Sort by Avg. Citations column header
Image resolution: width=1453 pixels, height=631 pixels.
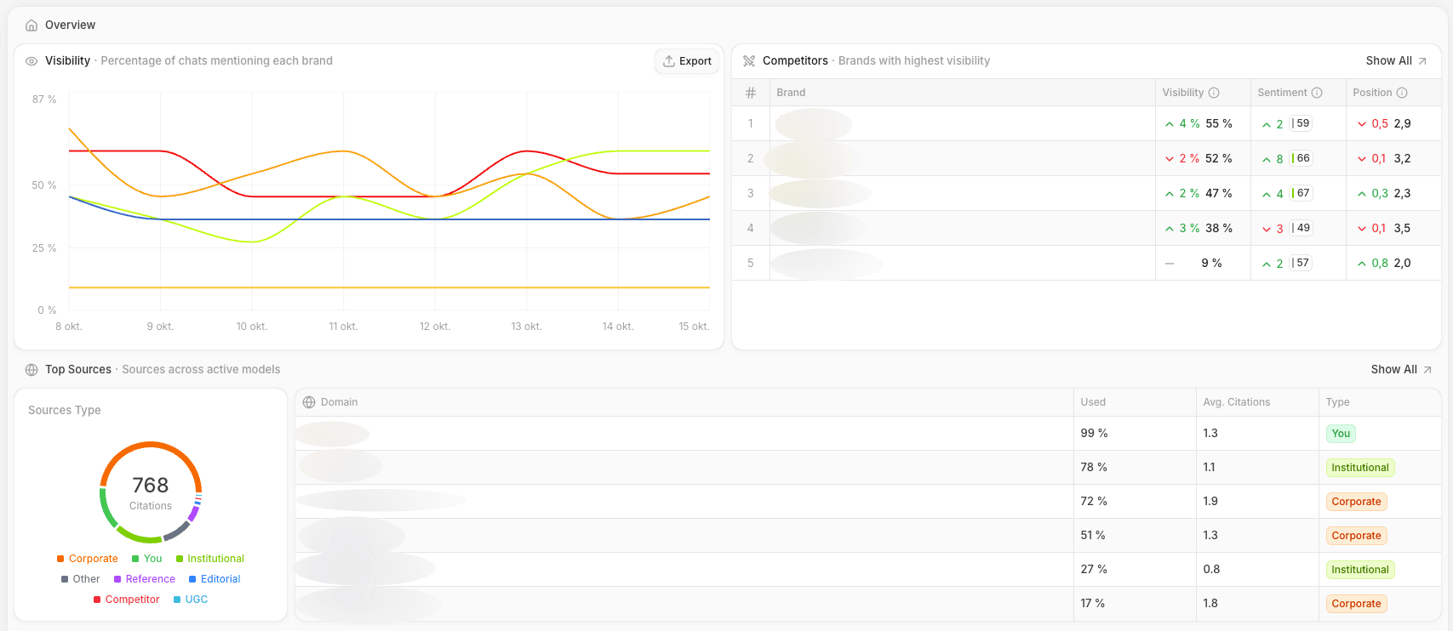pos(1236,402)
